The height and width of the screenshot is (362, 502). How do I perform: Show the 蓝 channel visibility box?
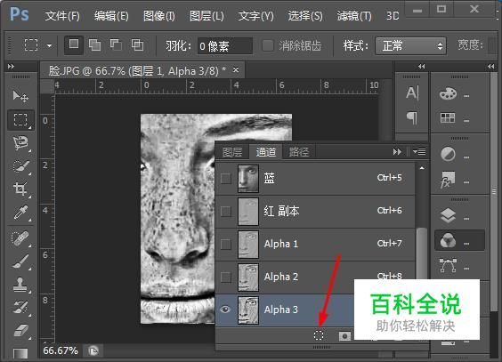(226, 179)
